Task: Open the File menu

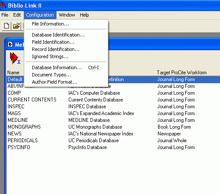Action: pyautogui.click(x=5, y=15)
